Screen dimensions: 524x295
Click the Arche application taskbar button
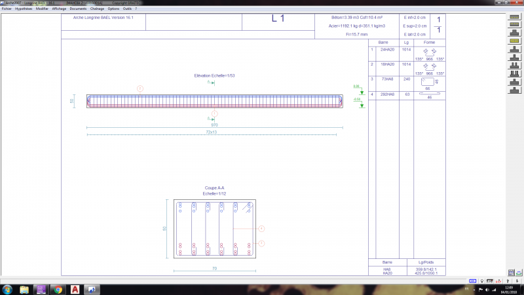92,290
